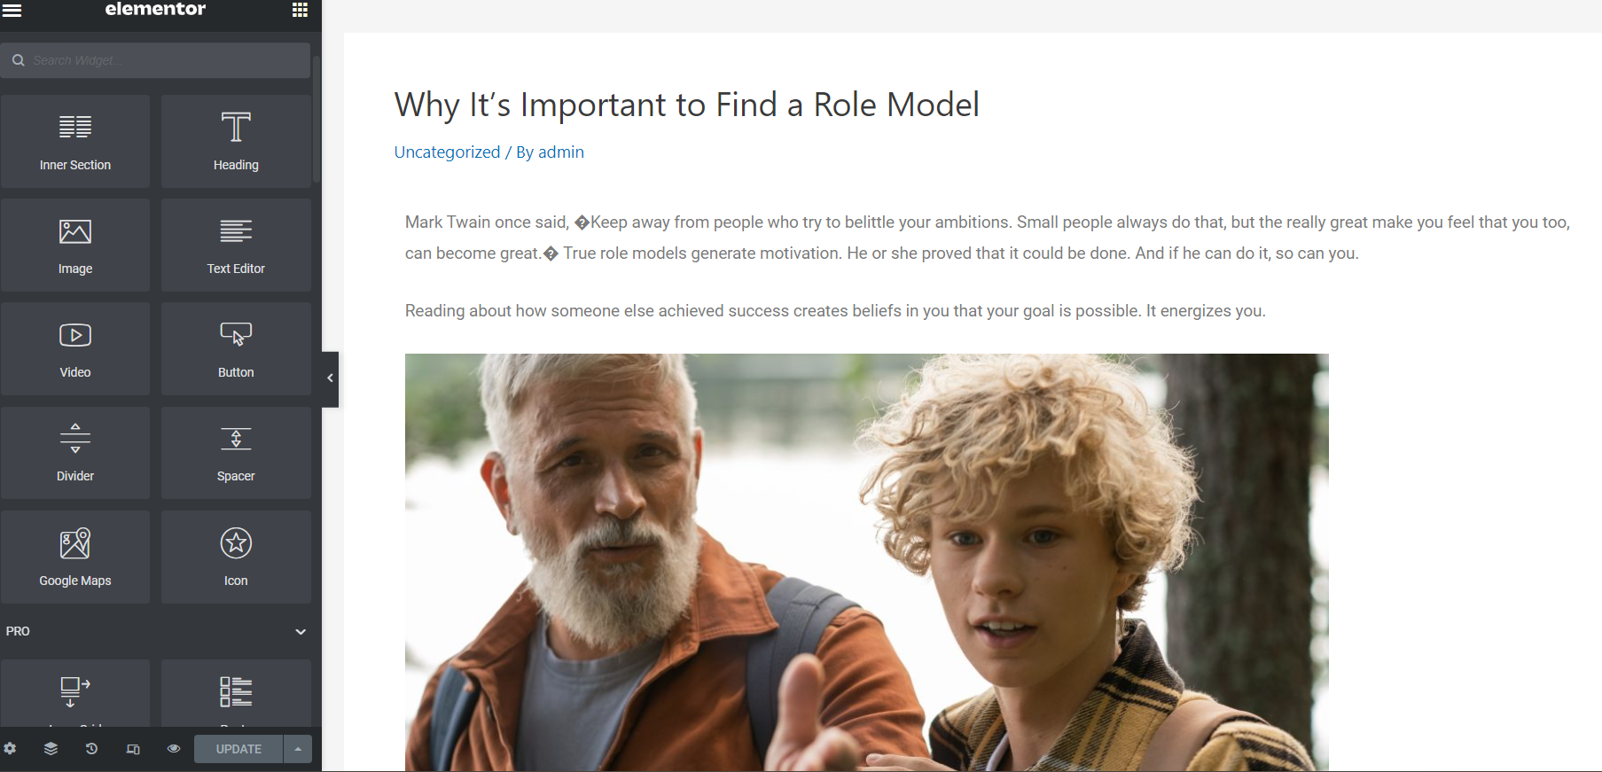The height and width of the screenshot is (772, 1602).
Task: Choose the Icon widget
Action: click(x=236, y=558)
